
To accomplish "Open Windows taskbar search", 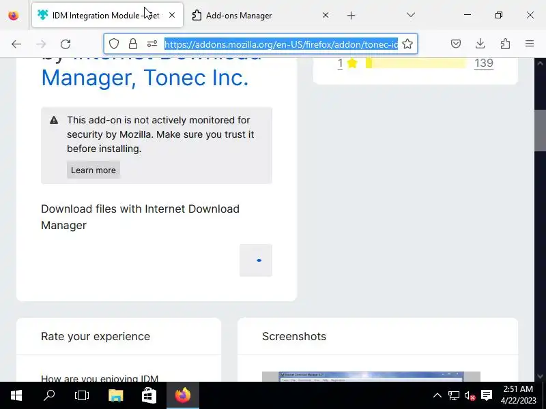I will (x=49, y=395).
